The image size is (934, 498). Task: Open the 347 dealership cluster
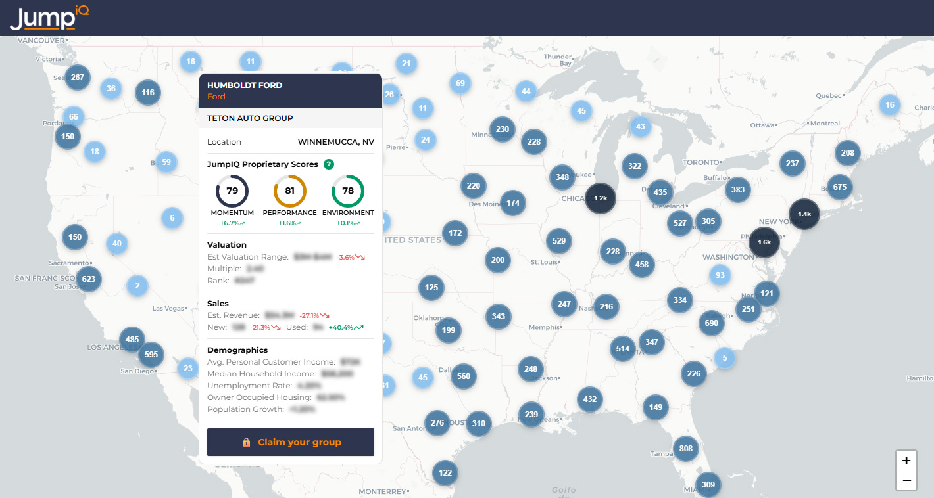pyautogui.click(x=652, y=342)
